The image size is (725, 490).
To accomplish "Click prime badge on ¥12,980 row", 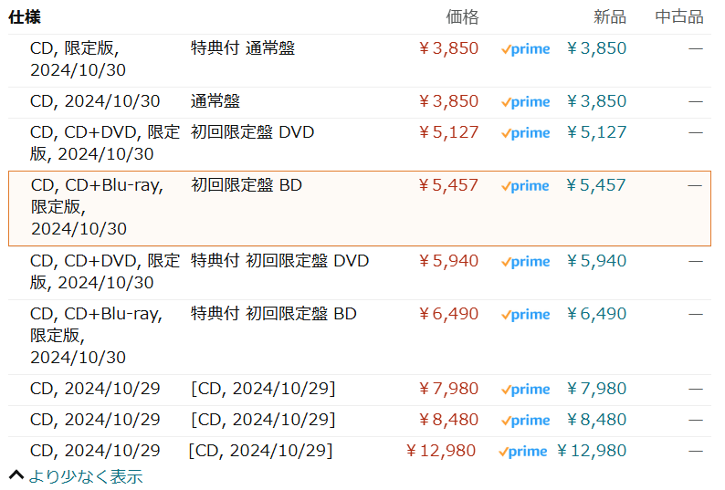I will click(523, 452).
